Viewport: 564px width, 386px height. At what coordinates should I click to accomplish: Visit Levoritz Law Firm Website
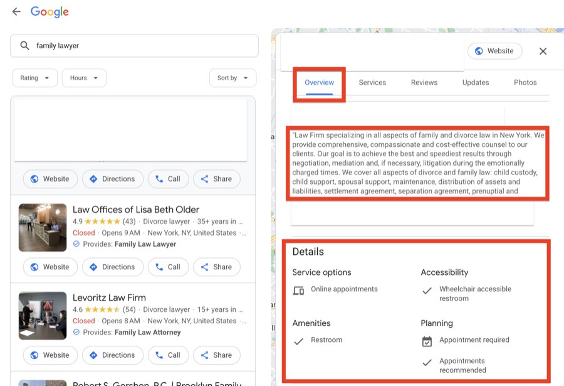pyautogui.click(x=50, y=355)
